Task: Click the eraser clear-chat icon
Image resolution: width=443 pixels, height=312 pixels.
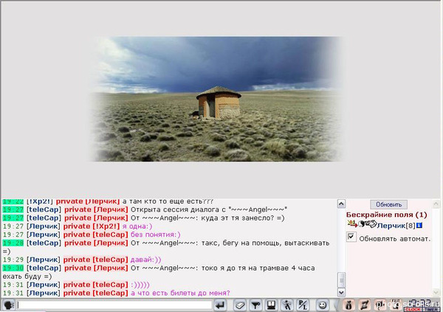Action: click(x=240, y=305)
